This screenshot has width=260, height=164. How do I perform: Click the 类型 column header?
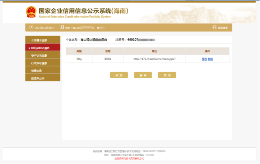(79, 51)
